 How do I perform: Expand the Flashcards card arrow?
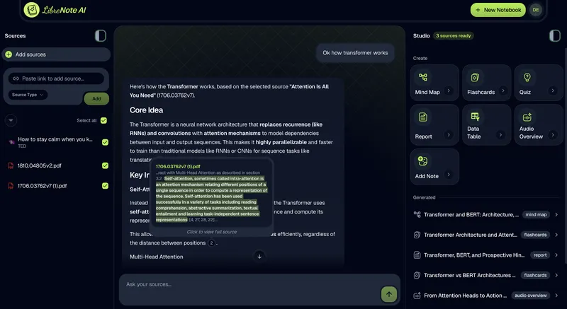(x=503, y=91)
